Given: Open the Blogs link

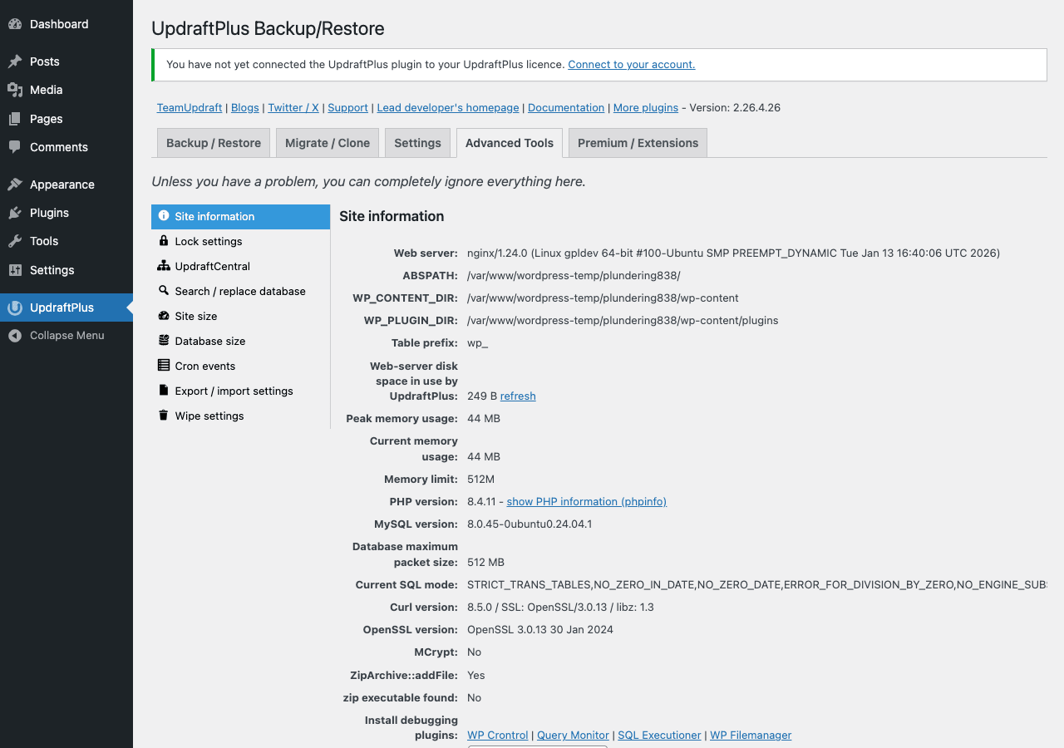Looking at the screenshot, I should click(x=245, y=107).
